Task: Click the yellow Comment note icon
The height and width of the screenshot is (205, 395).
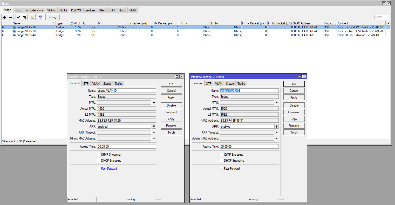Action: click(32, 17)
